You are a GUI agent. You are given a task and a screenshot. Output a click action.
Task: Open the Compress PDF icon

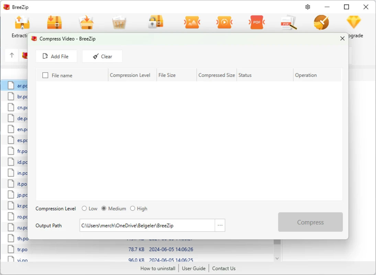tap(257, 23)
